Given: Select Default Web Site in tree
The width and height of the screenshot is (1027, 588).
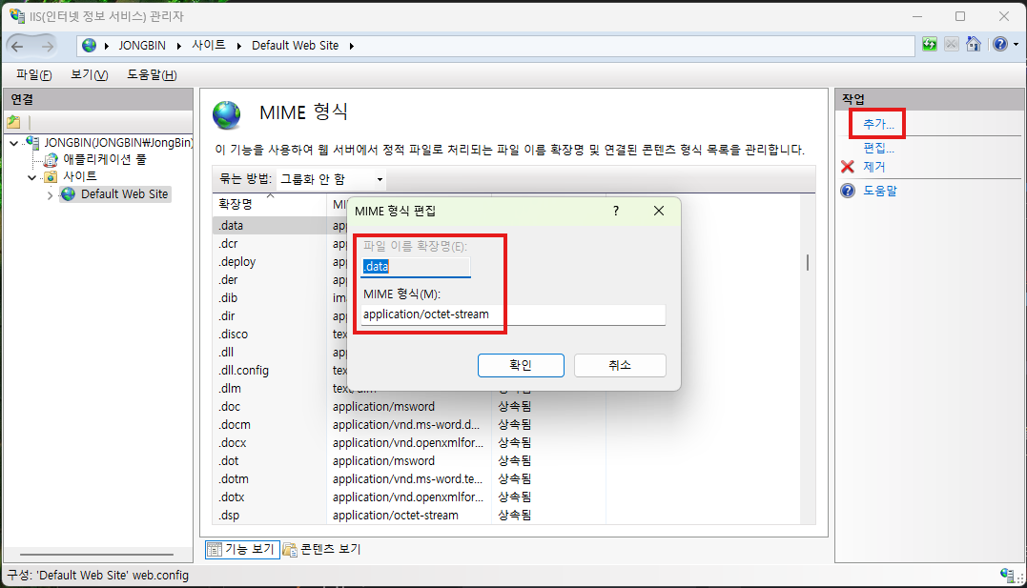Looking at the screenshot, I should [125, 193].
